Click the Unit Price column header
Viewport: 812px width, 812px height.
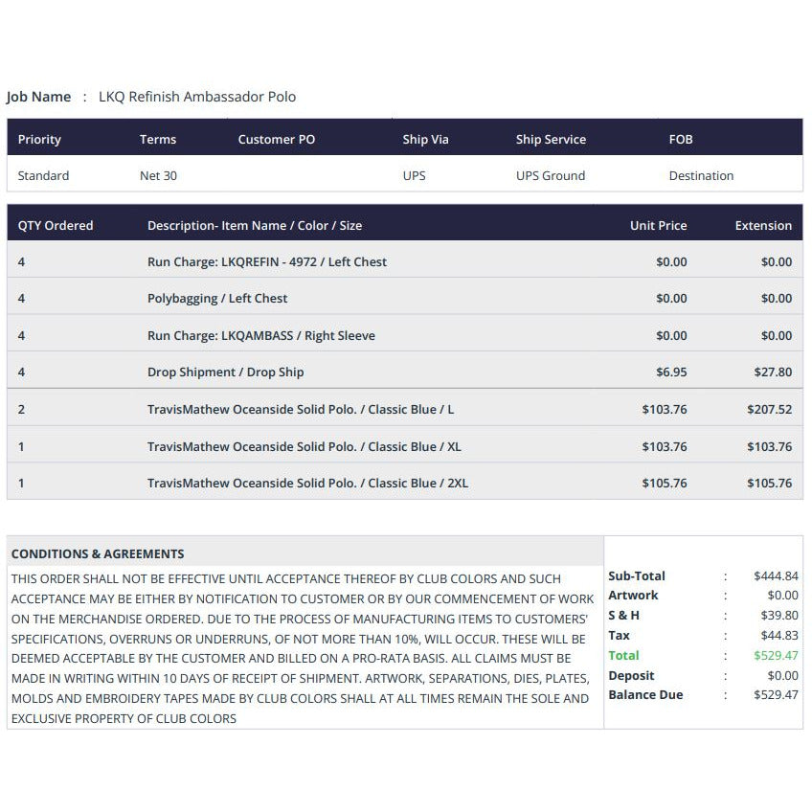[x=658, y=225]
